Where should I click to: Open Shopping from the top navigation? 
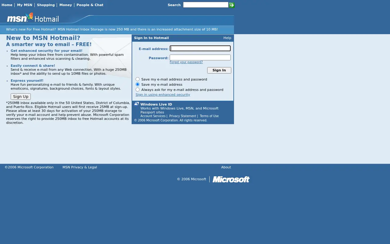point(46,5)
